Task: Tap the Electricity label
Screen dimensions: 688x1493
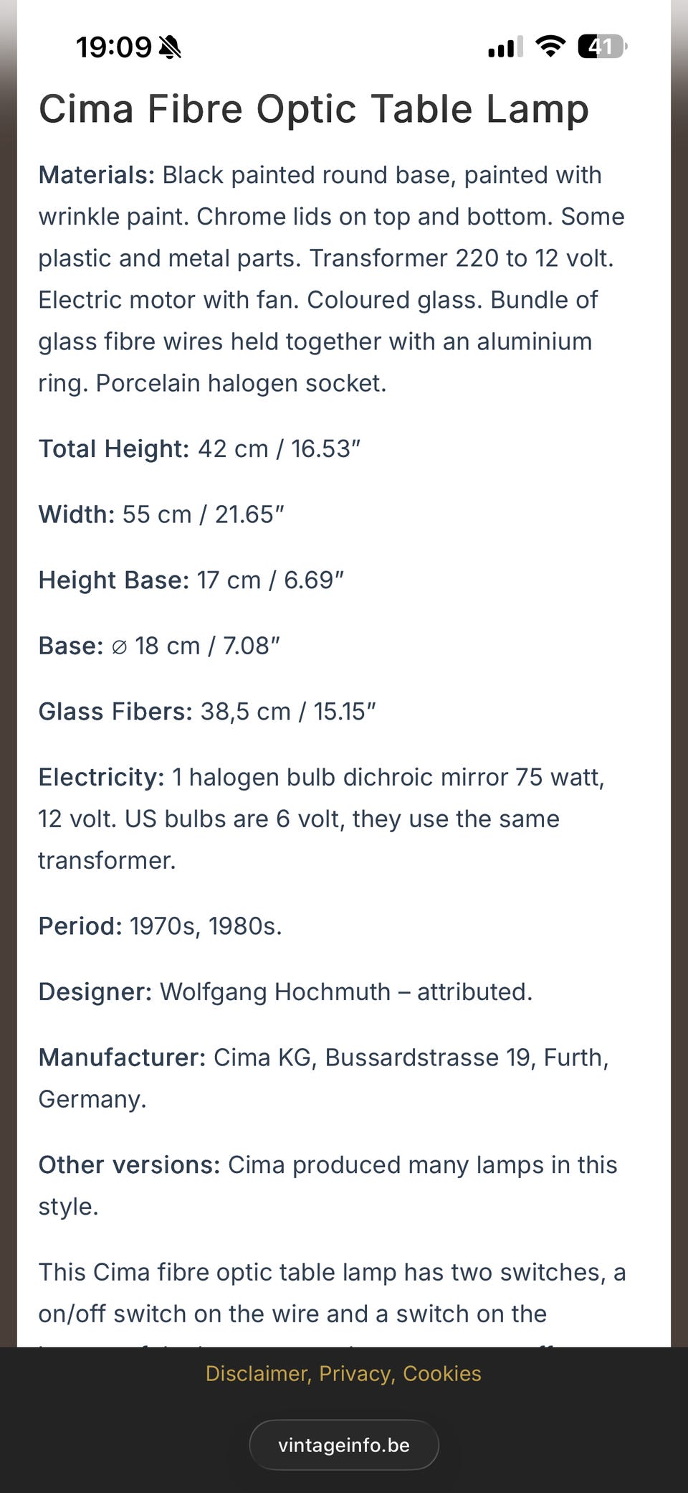Action: tap(102, 778)
